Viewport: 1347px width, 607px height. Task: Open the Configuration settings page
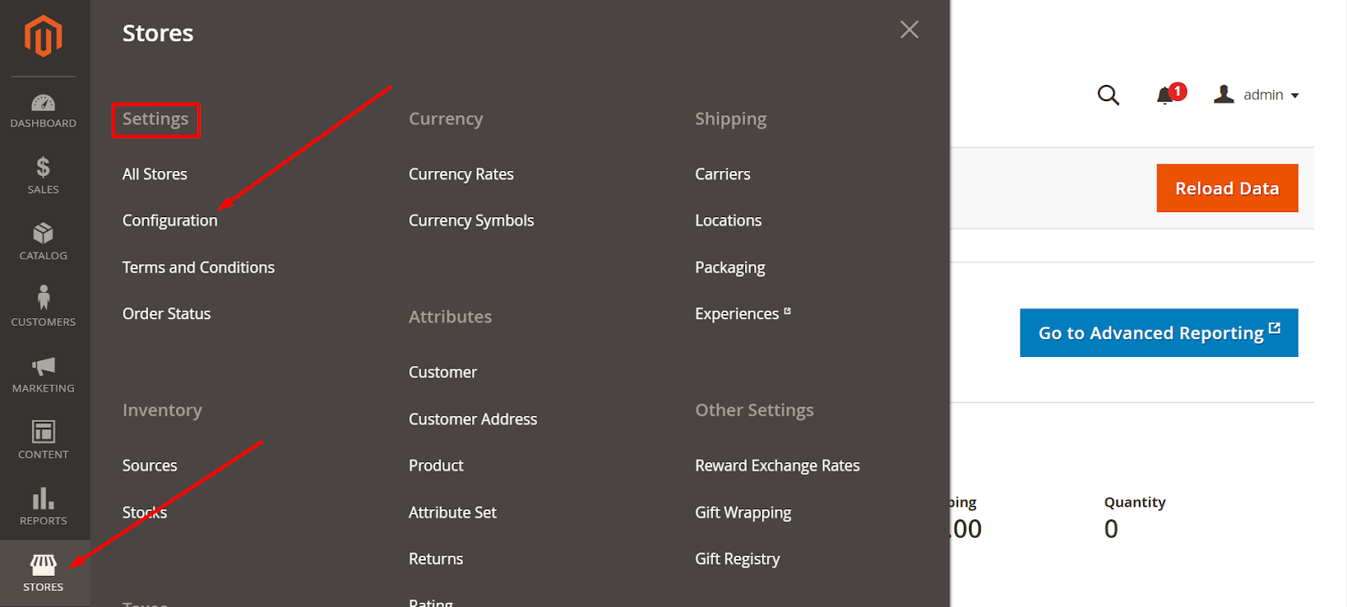170,220
